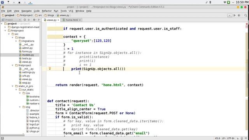Open the Edit menu
The width and height of the screenshot is (249, 140).
point(9,11)
